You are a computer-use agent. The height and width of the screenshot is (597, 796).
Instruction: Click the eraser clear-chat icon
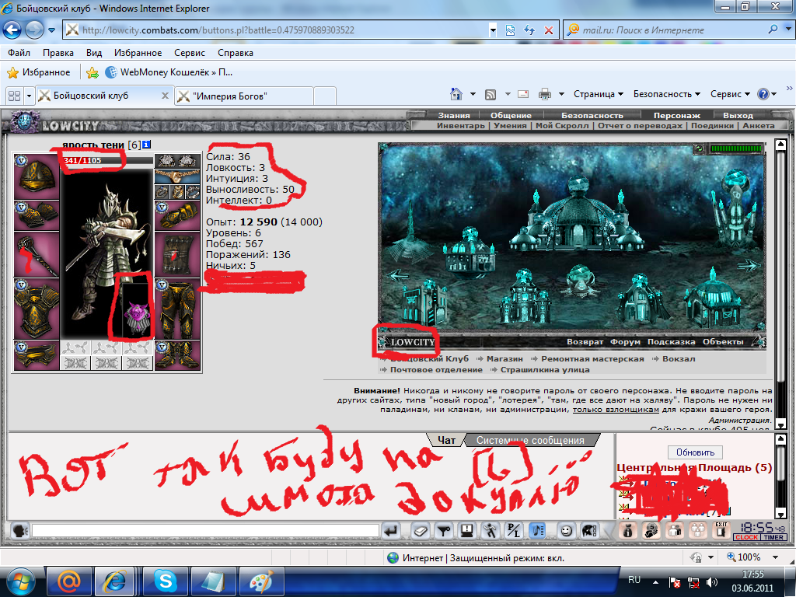[421, 531]
